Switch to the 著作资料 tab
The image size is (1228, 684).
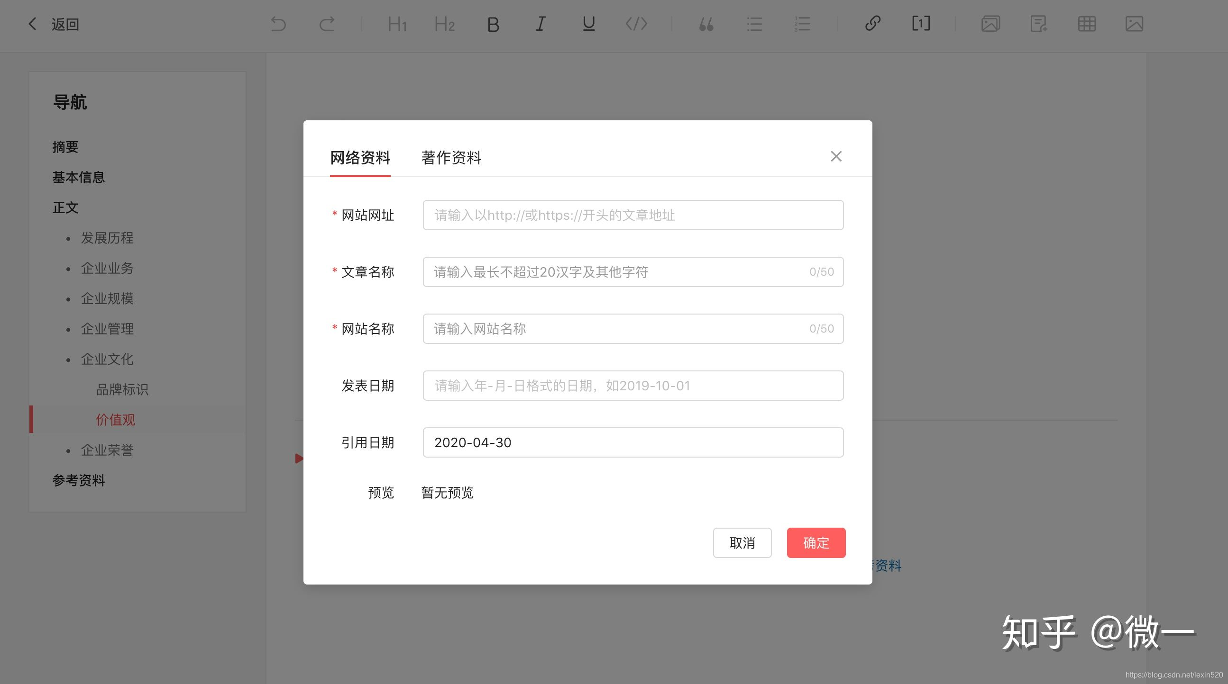(451, 158)
